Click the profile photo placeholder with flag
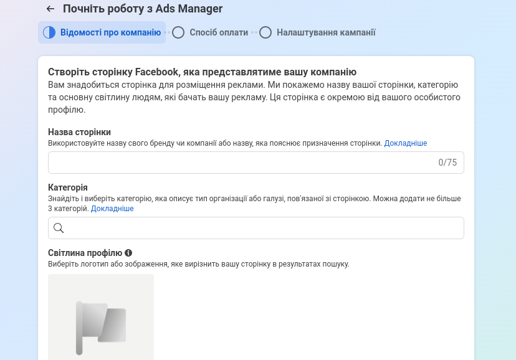This screenshot has width=516, height=360. (101, 317)
